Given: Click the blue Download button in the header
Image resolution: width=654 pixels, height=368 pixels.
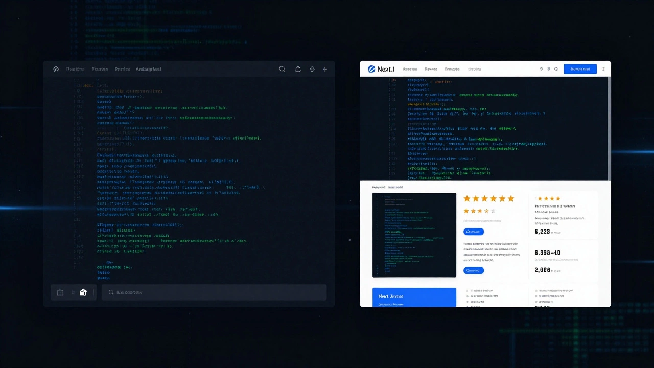Looking at the screenshot, I should click(x=580, y=69).
